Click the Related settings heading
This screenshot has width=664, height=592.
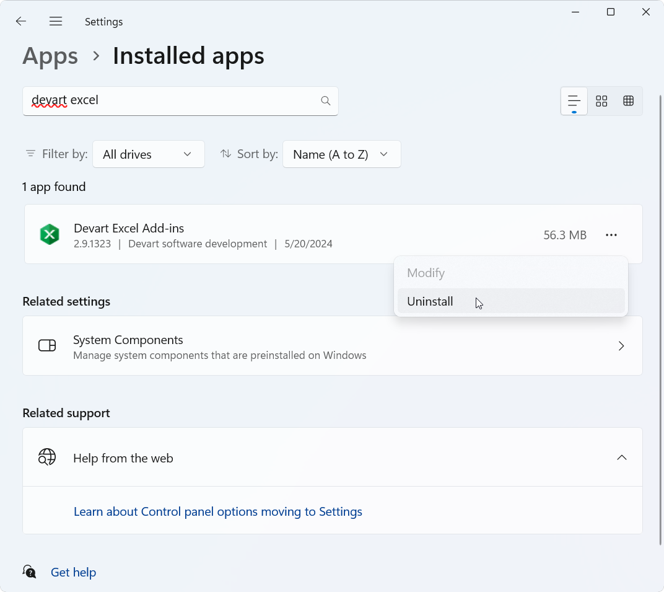66,301
